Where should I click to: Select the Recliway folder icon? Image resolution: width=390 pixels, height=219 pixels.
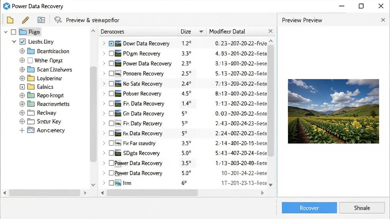tap(31, 113)
